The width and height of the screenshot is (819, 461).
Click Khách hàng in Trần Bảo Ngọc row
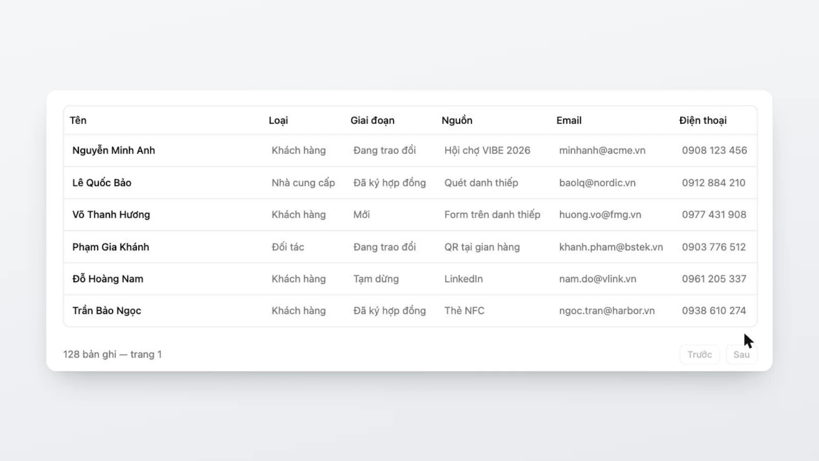coord(298,311)
